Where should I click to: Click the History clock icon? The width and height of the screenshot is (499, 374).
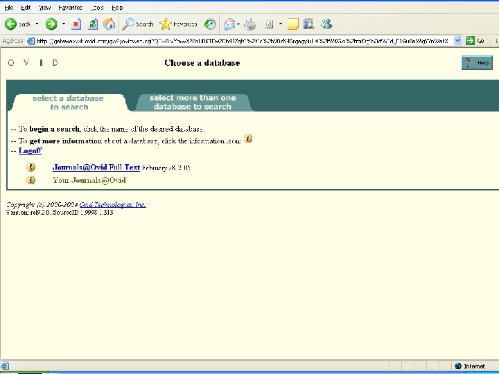click(210, 24)
